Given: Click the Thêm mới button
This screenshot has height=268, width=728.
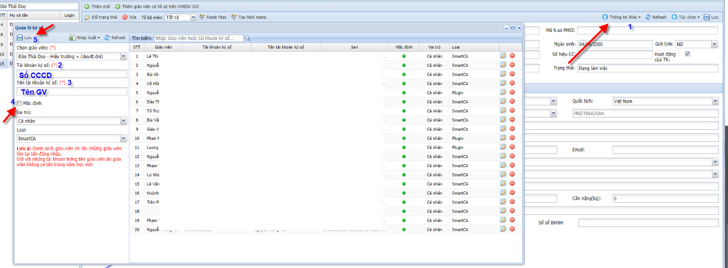Looking at the screenshot, I should (97, 7).
